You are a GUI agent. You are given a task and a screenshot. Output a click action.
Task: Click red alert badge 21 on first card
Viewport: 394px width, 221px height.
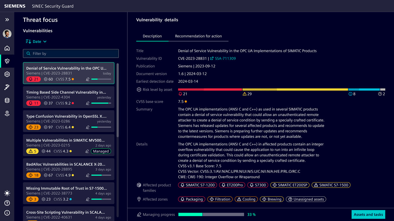(x=34, y=79)
